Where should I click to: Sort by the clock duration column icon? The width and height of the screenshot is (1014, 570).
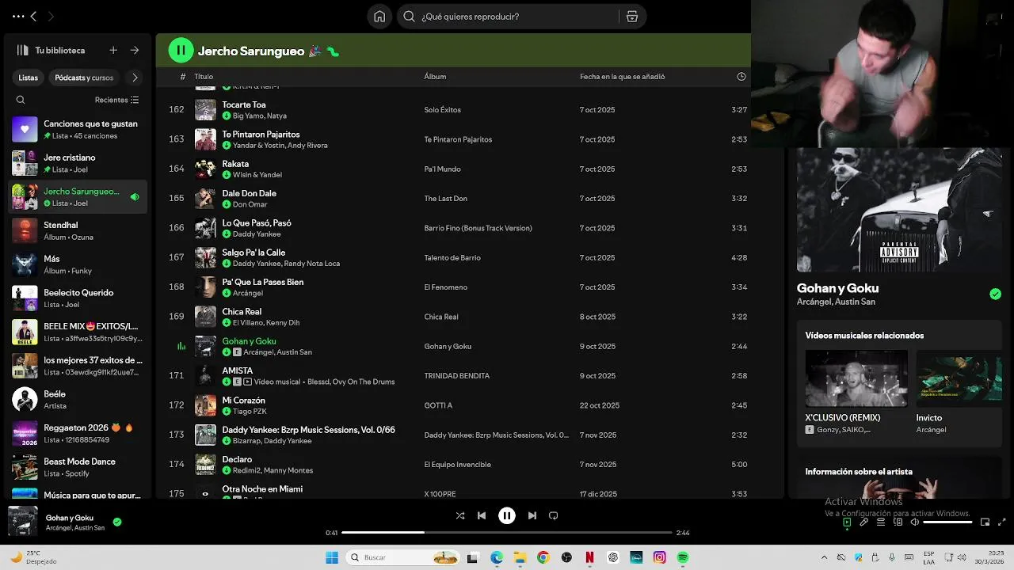click(741, 77)
